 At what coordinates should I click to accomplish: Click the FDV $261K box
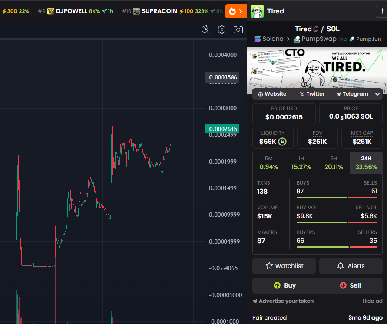coord(318,138)
